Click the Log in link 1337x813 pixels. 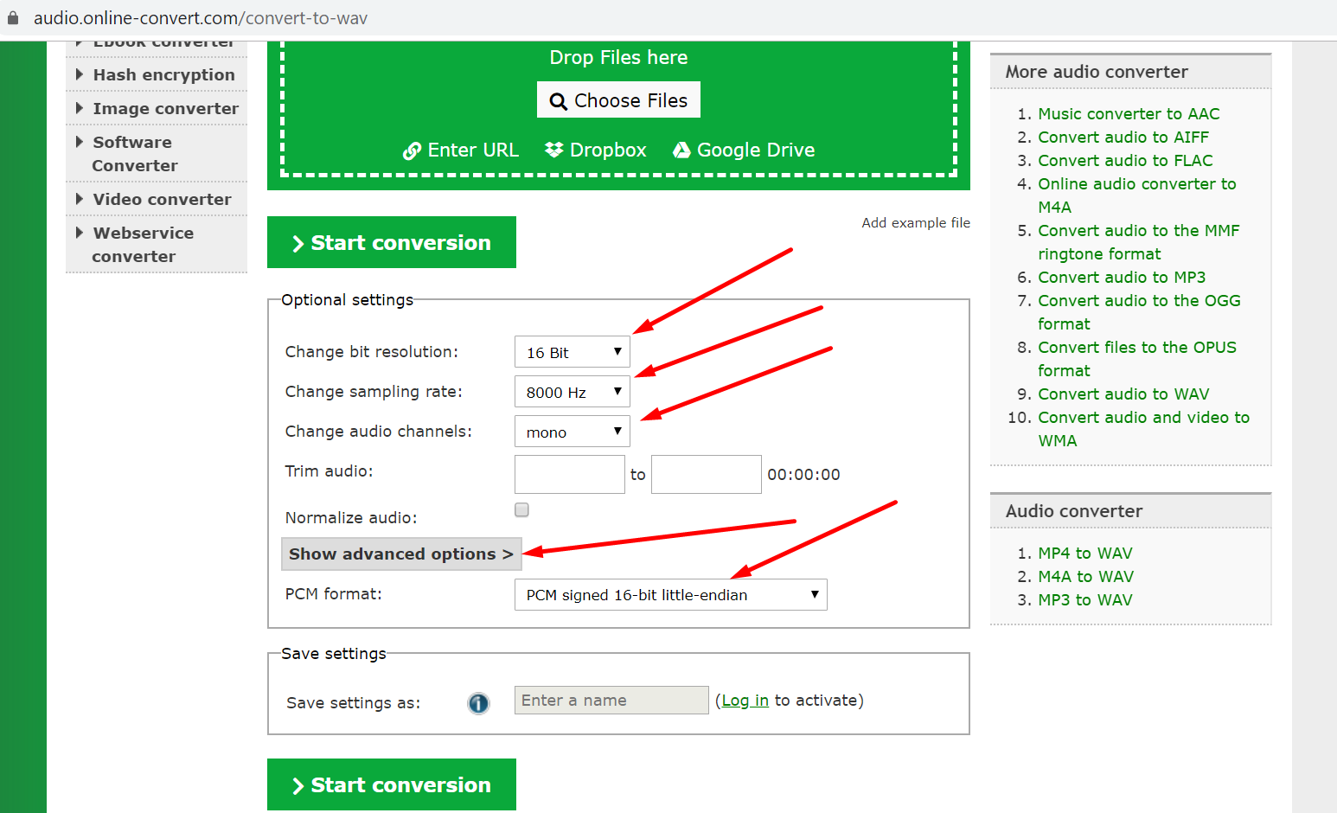[745, 701]
